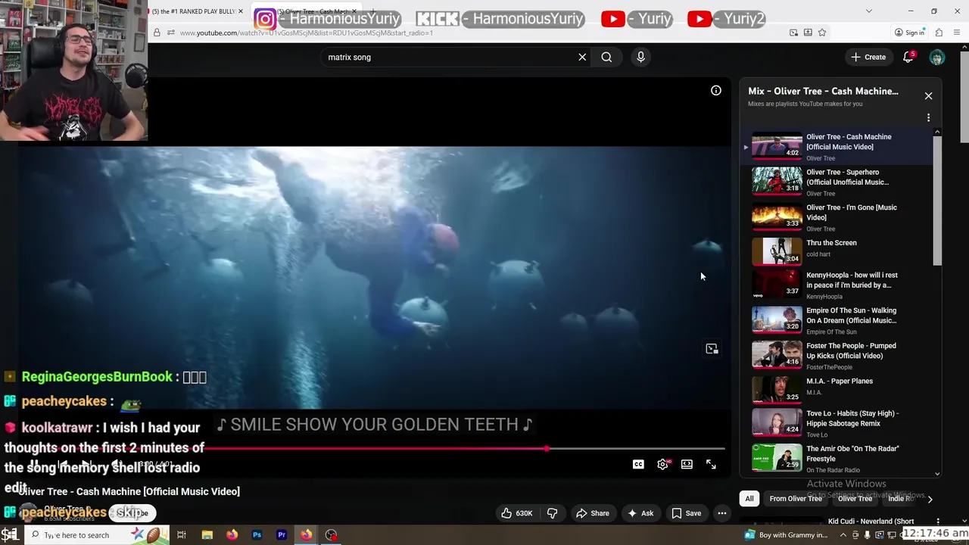Close the Oliver Tree mix panel
The width and height of the screenshot is (969, 545).
pos(928,96)
